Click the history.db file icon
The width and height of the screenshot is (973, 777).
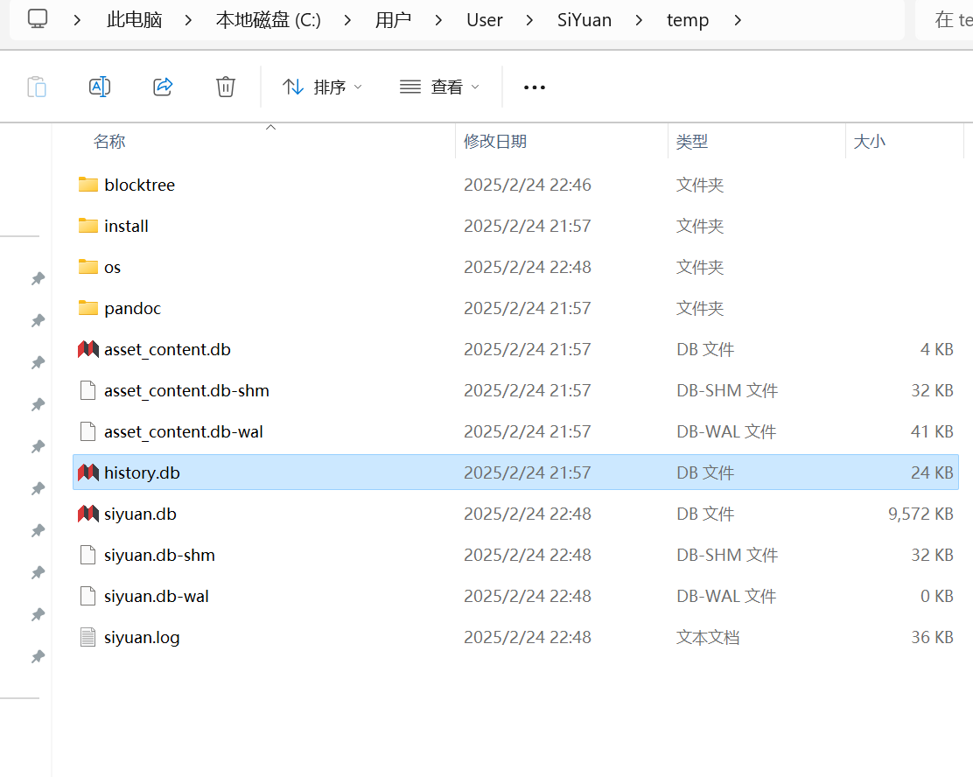pos(88,472)
